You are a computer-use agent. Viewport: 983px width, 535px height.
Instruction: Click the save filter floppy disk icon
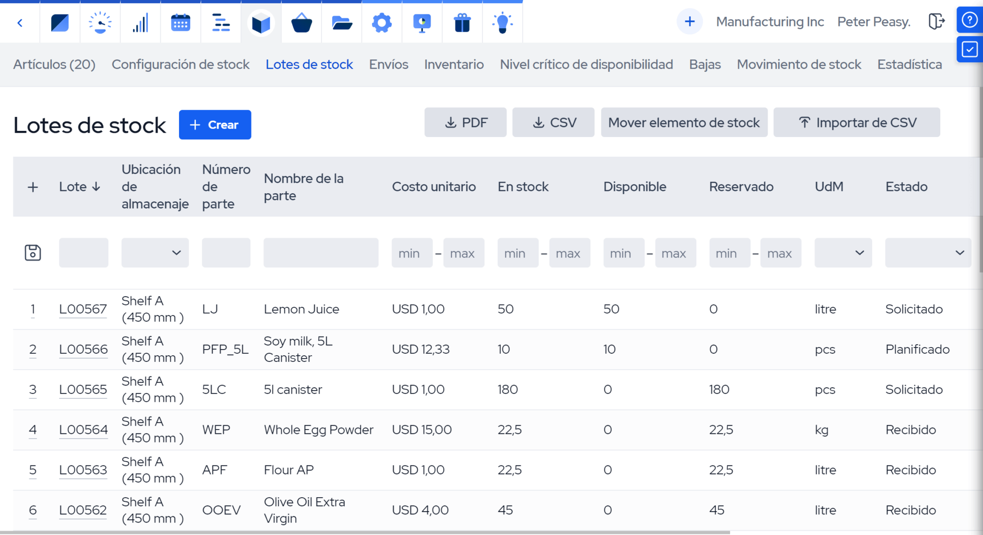click(33, 253)
